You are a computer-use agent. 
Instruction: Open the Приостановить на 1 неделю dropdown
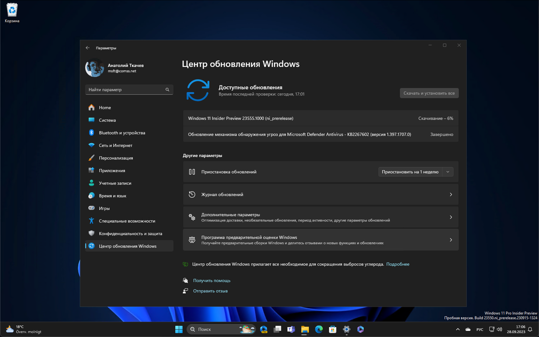(415, 172)
